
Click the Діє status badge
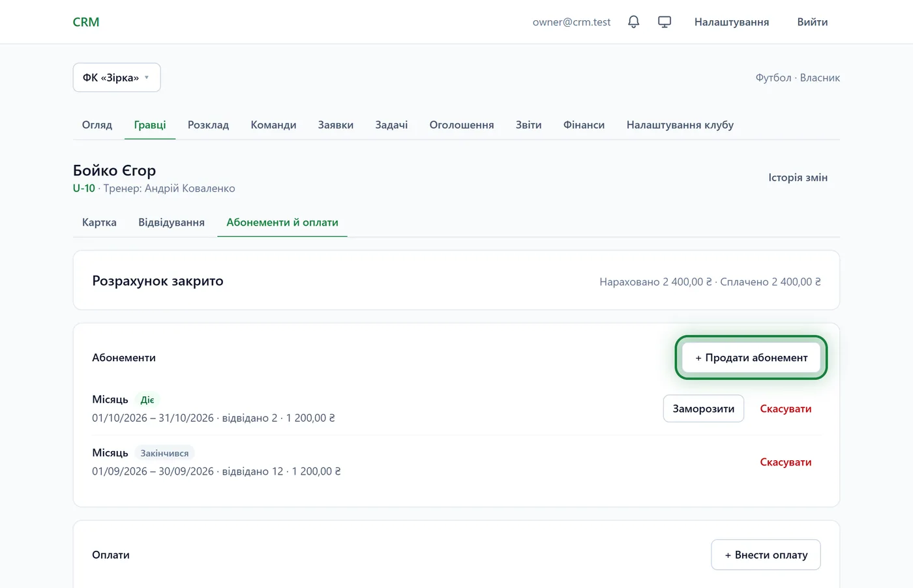(147, 400)
